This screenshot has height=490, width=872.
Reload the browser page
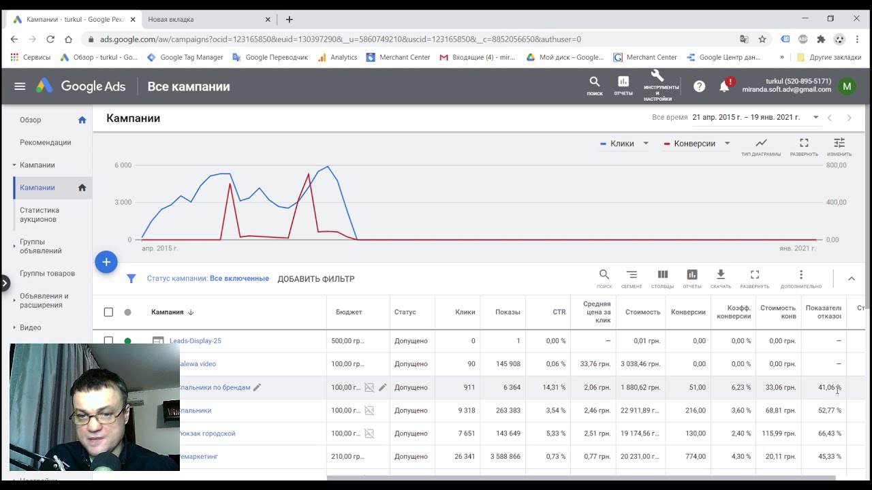click(50, 39)
